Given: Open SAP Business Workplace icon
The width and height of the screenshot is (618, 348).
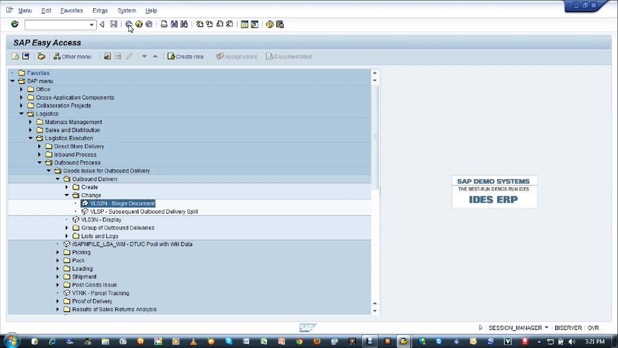Looking at the screenshot, I should pos(41,57).
